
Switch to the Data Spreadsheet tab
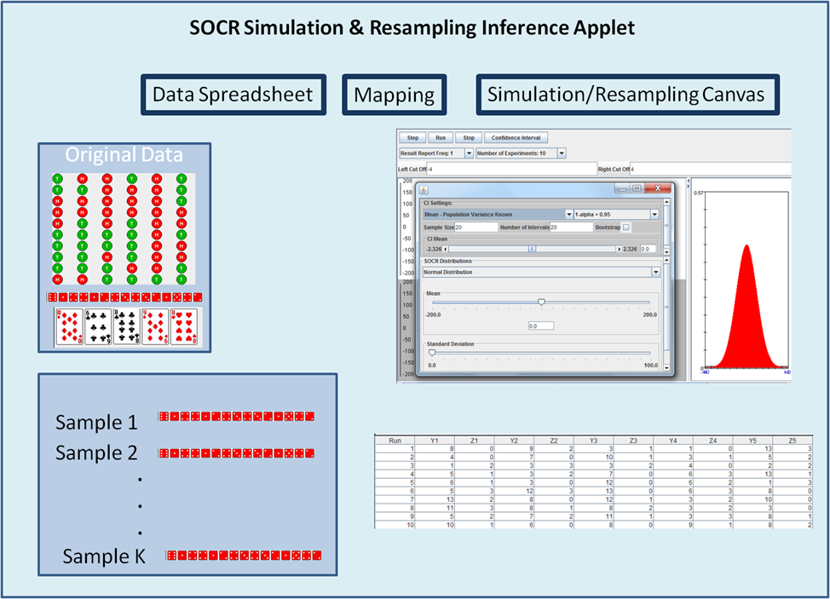(x=233, y=95)
